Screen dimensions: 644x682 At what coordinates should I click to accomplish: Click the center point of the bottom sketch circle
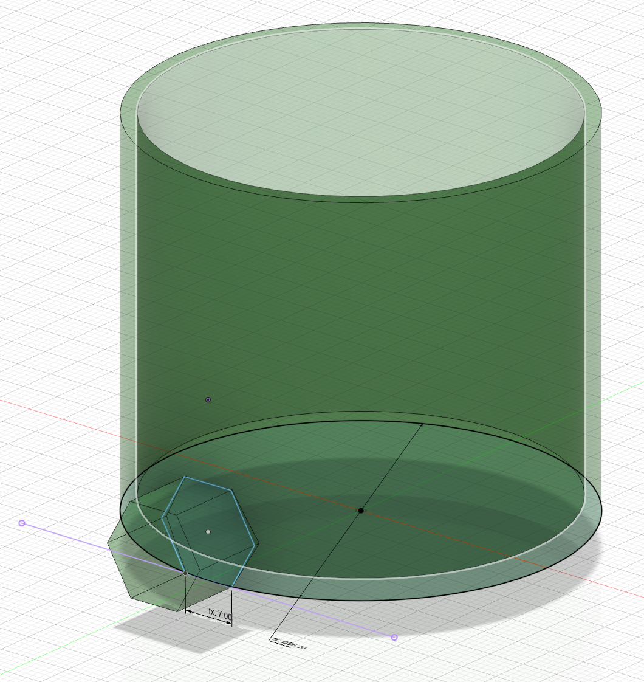point(363,511)
